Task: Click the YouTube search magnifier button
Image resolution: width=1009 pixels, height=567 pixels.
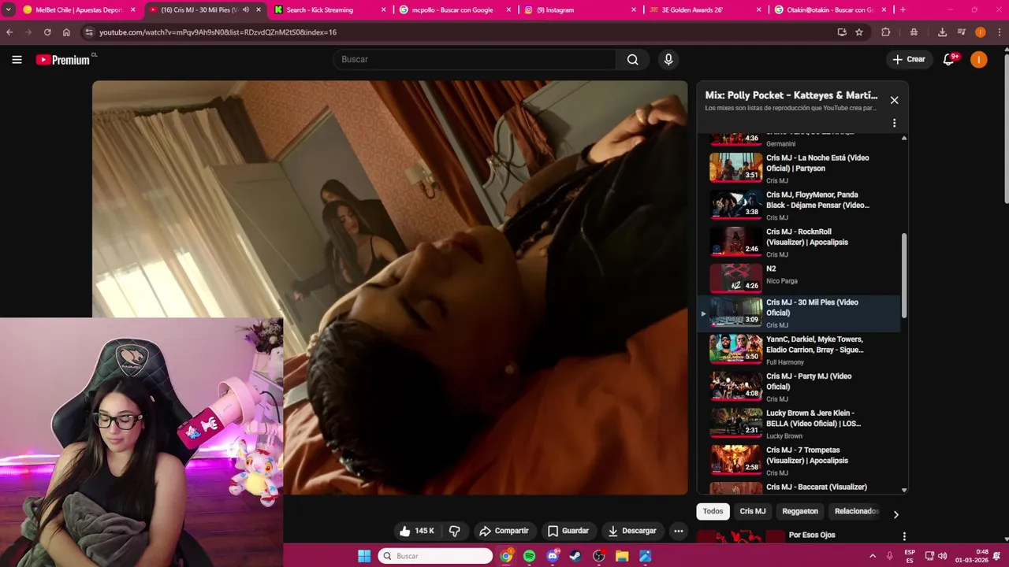Action: coord(632,59)
